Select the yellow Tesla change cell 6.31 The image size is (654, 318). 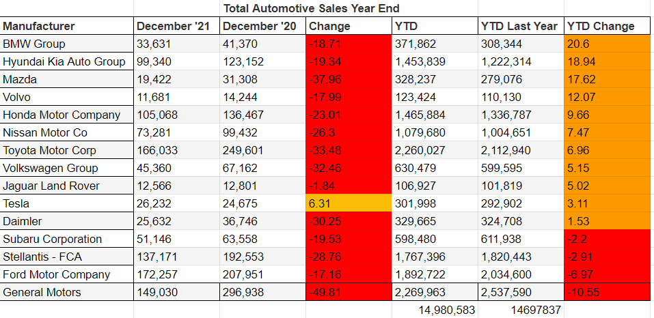[349, 204]
